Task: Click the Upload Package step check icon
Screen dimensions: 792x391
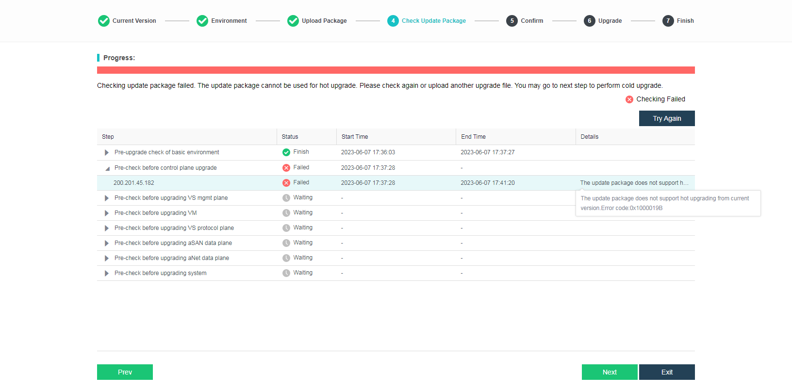Action: point(293,21)
